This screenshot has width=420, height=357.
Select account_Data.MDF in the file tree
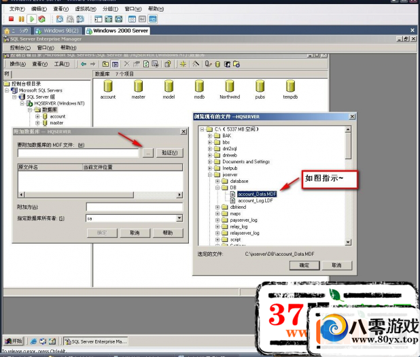click(x=257, y=194)
